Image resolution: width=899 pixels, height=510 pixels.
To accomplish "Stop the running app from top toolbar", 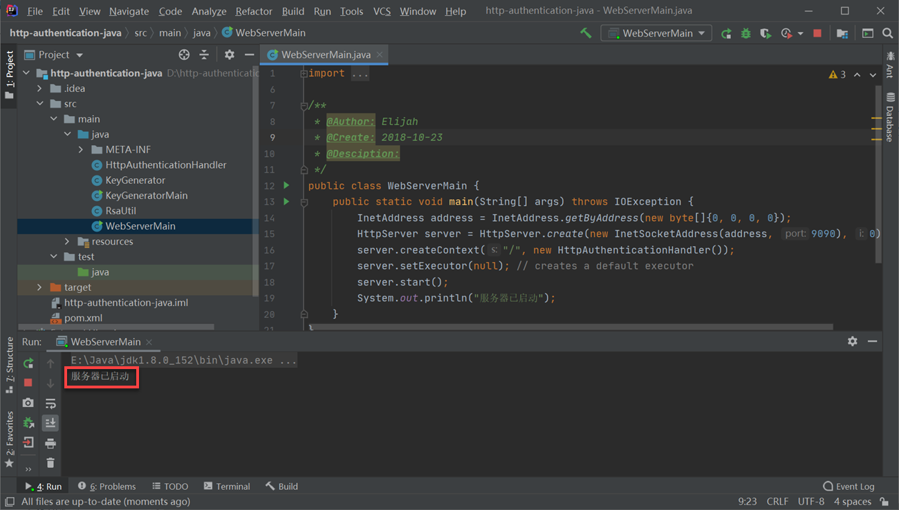I will (817, 33).
